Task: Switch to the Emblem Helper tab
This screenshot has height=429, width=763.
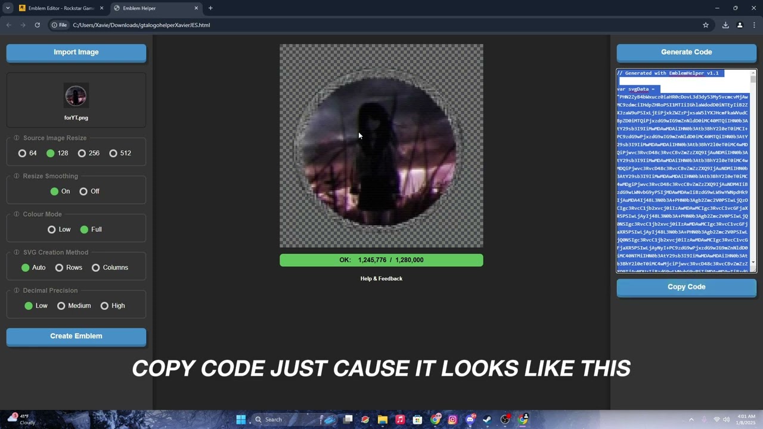Action: 155,8
